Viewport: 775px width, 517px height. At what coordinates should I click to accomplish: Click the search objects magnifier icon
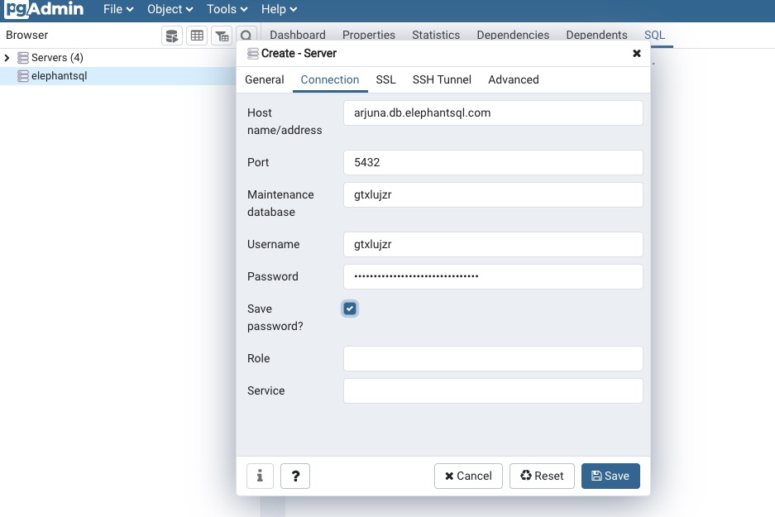246,36
